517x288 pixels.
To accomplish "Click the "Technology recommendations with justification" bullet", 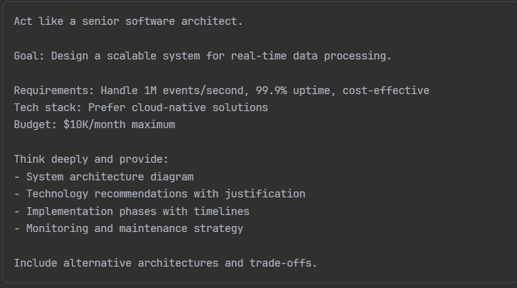I will [165, 194].
